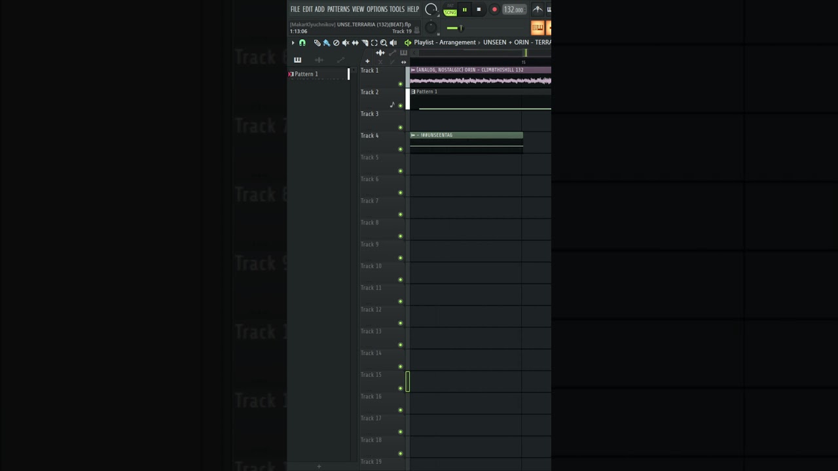Mute Track 8 via its green dot
The image size is (838, 471).
[x=401, y=236]
